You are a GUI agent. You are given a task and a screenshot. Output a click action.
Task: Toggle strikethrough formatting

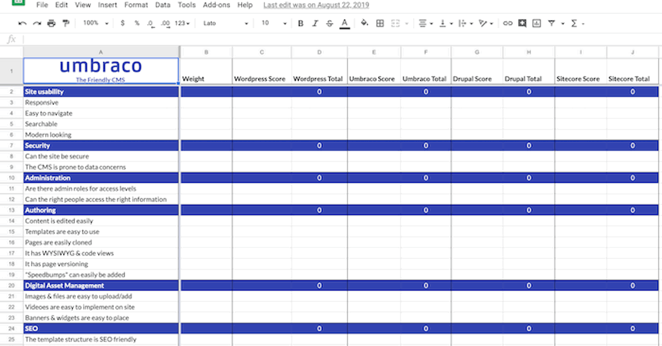(329, 23)
